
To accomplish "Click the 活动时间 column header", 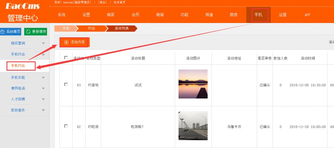I will point(308,58).
